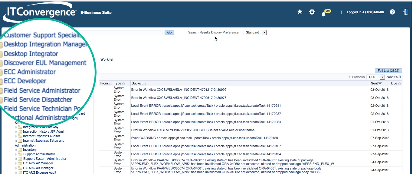This screenshot has height=174, width=413.
Task: Select the ITC ARG AR Manager label
Action: coord(38,168)
